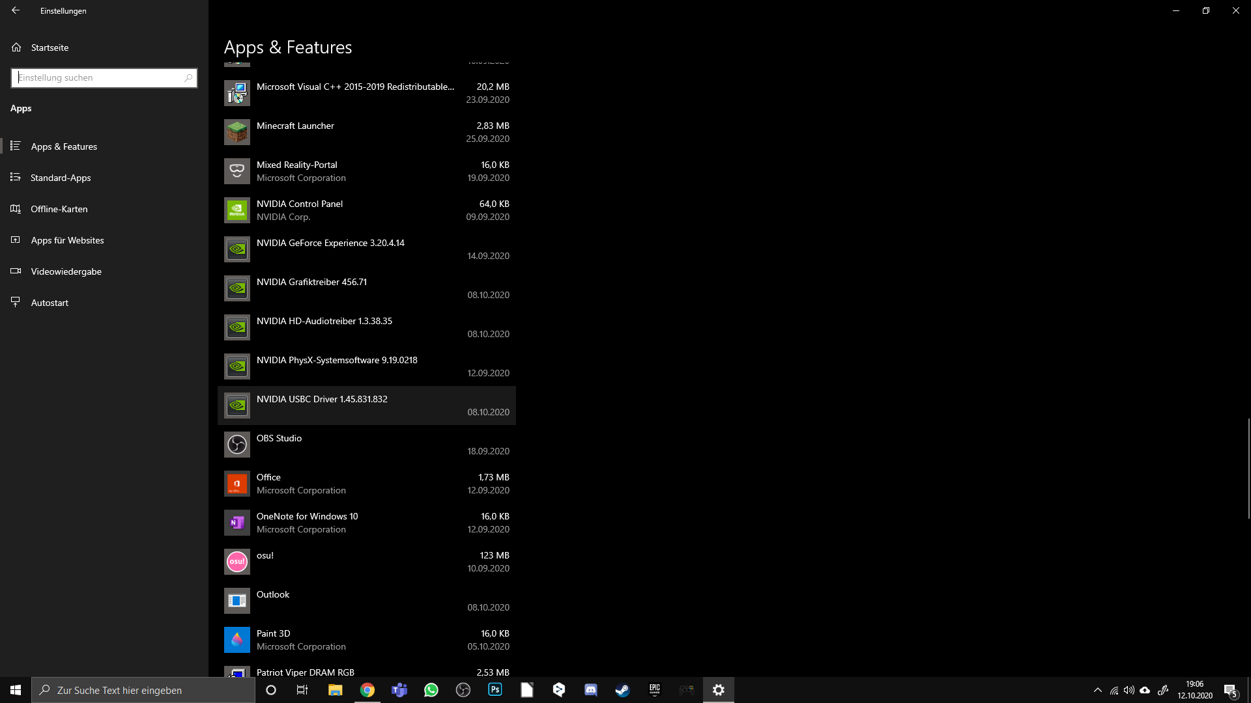Open Offline-Karten settings page
Viewport: 1251px width, 703px height.
(x=59, y=209)
